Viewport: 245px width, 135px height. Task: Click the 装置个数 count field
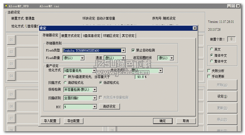231,39
